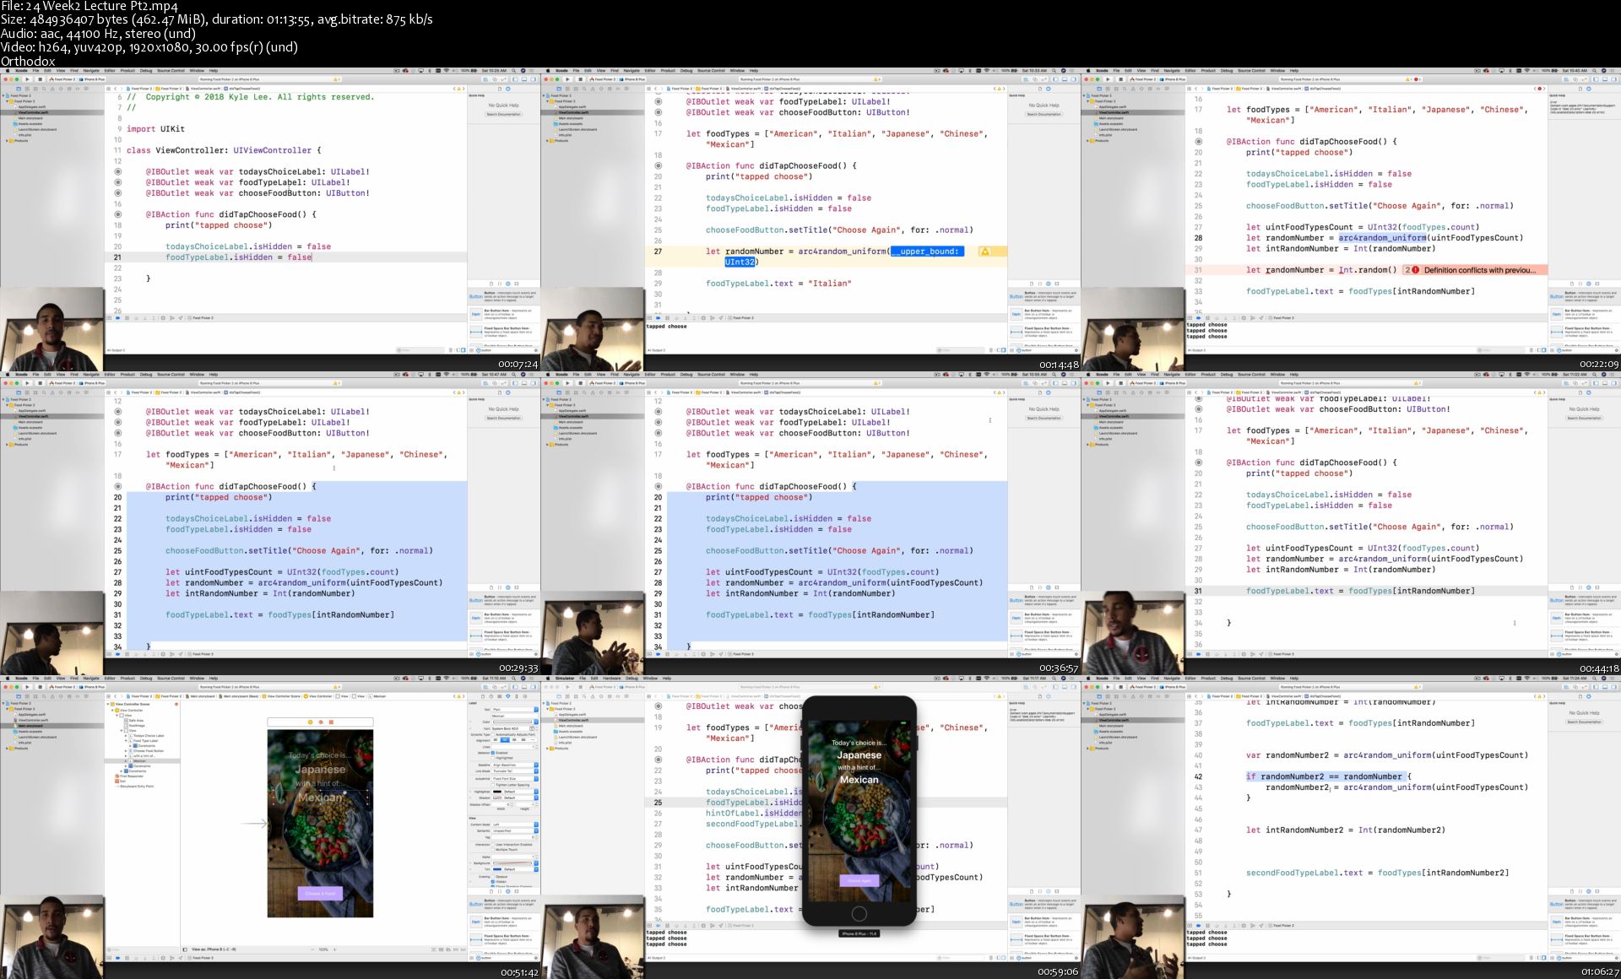The height and width of the screenshot is (979, 1621).
Task: Click the center alignment icon in Attributes inspector
Action: (505, 740)
